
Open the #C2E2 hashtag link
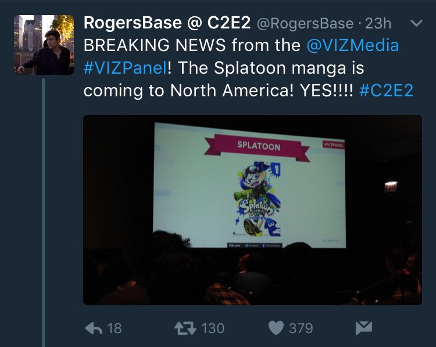click(386, 91)
